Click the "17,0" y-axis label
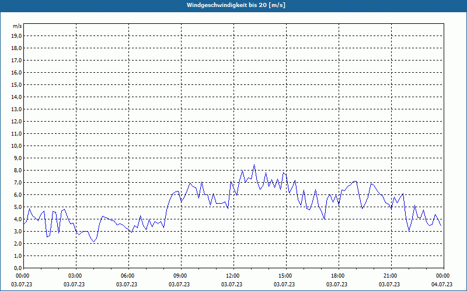This screenshot has width=467, height=291. 17,61
